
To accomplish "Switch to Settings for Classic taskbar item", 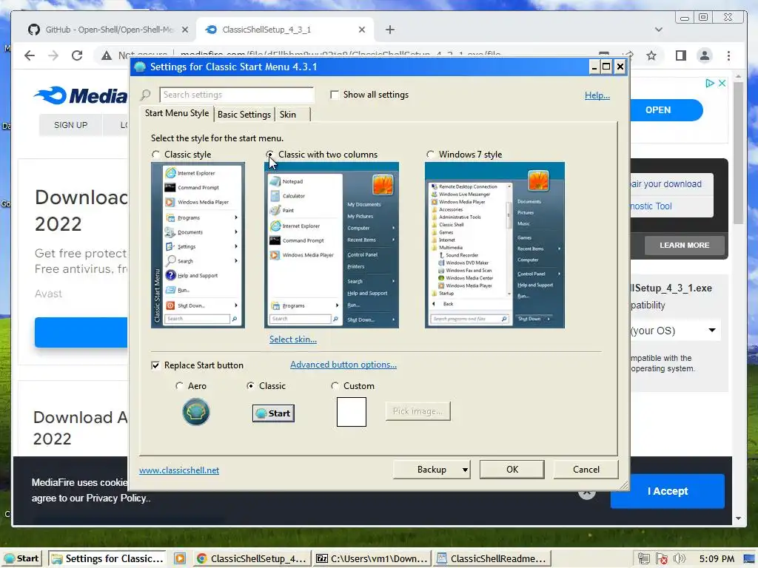I will point(108,559).
